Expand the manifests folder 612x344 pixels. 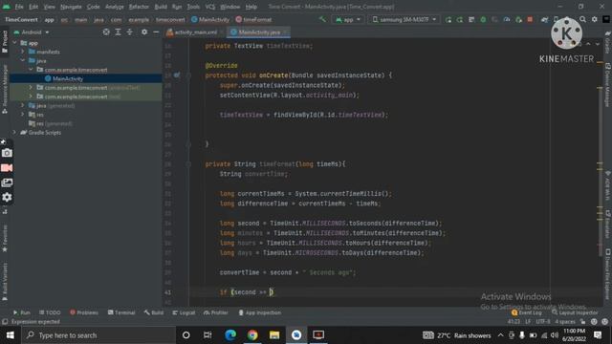pyautogui.click(x=23, y=52)
